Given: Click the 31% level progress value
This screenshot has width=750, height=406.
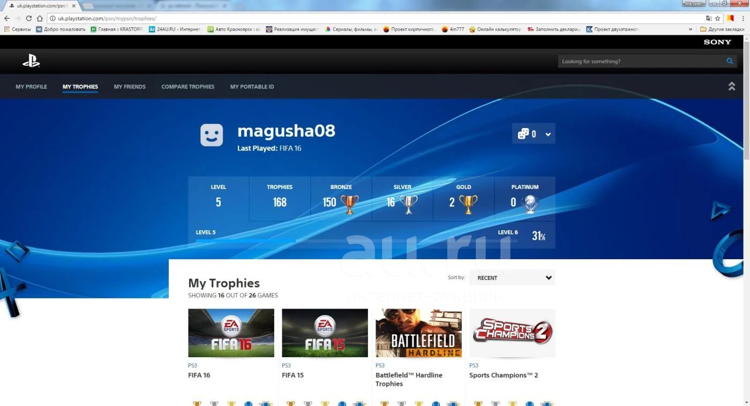Looking at the screenshot, I should point(538,236).
